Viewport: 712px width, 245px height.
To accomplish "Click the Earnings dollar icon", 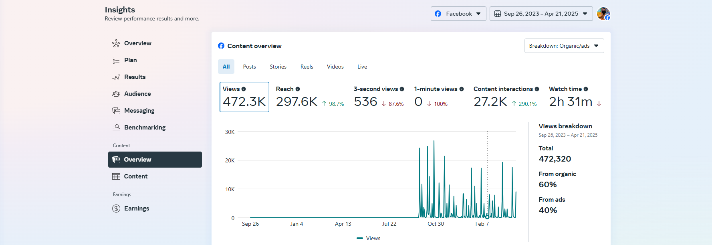I will pos(116,209).
